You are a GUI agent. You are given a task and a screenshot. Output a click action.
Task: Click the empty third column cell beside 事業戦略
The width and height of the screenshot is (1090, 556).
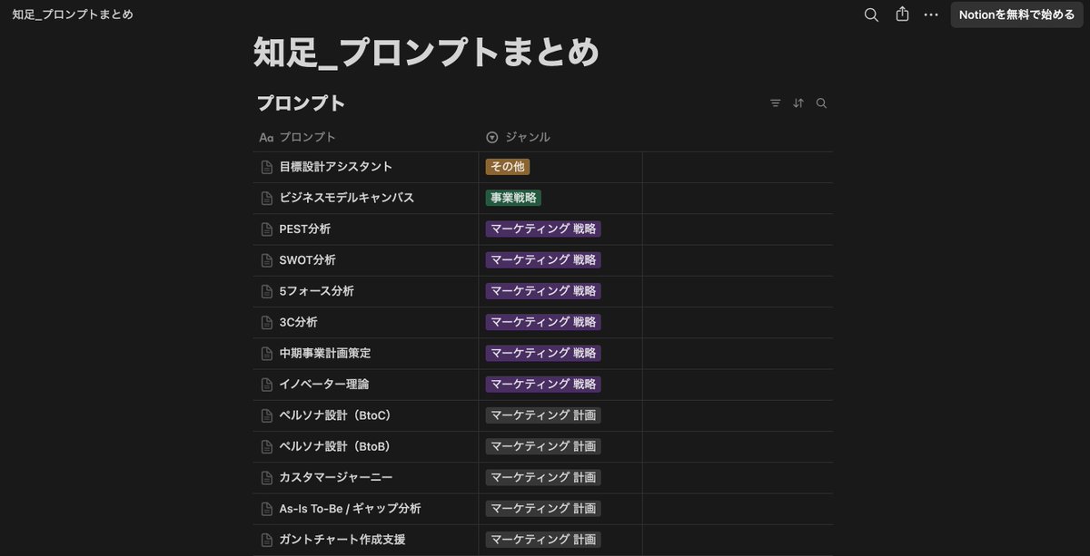[736, 198]
